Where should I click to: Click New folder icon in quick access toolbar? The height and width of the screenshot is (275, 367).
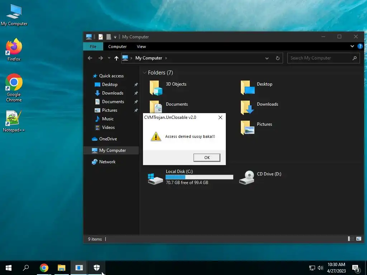point(109,37)
